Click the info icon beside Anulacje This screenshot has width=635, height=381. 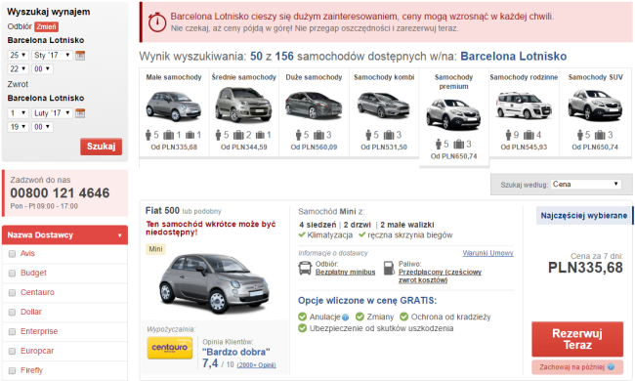(345, 317)
